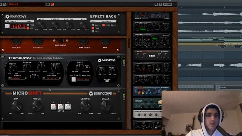Save the current preset with floppy icon
242x136 pixels.
tap(48, 4)
